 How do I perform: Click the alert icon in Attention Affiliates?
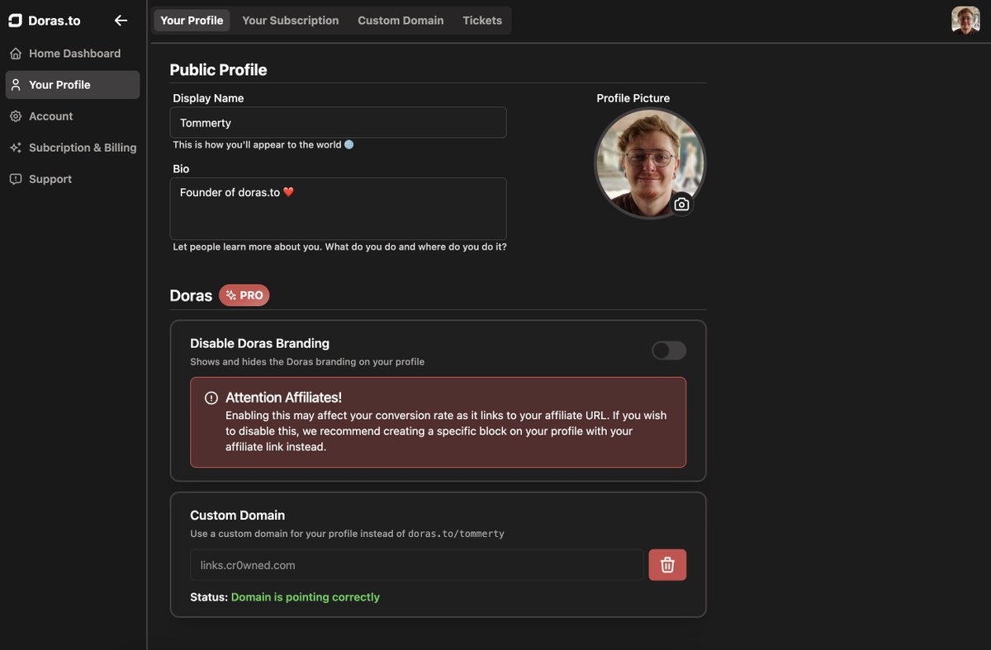point(211,398)
